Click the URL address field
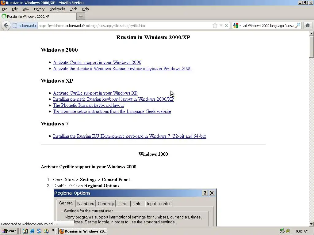 coord(124,26)
